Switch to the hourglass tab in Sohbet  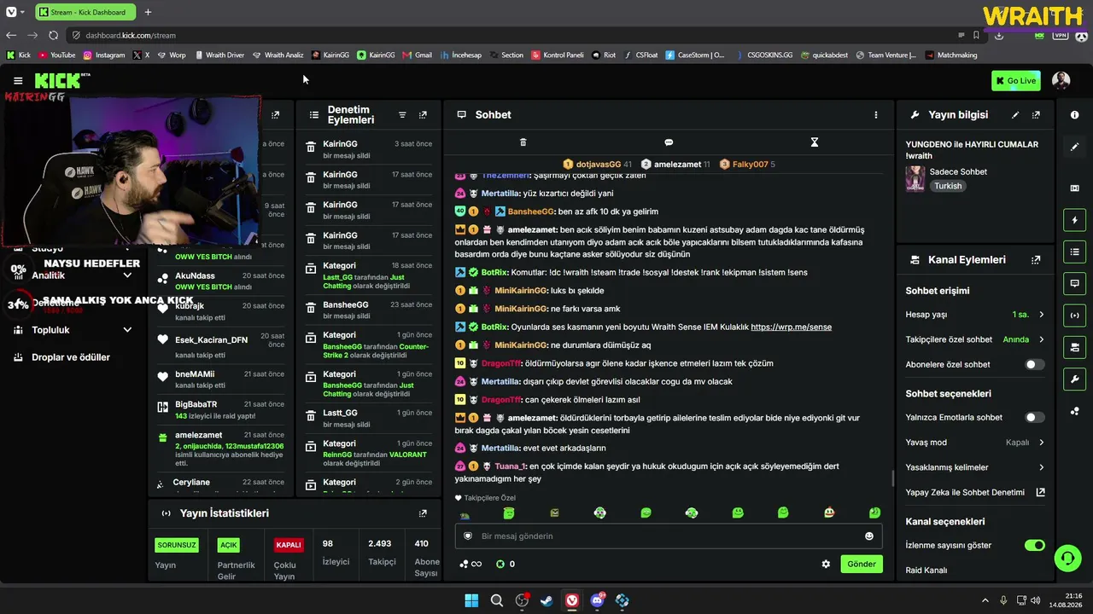pos(815,142)
